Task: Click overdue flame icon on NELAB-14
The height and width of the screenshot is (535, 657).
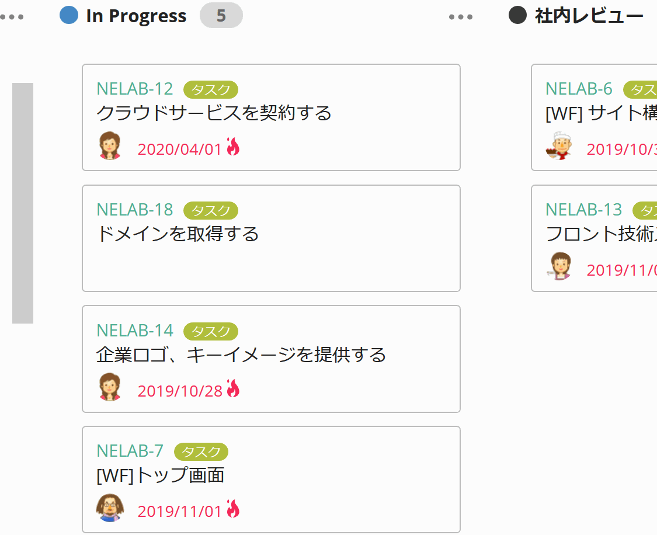Action: tap(233, 388)
